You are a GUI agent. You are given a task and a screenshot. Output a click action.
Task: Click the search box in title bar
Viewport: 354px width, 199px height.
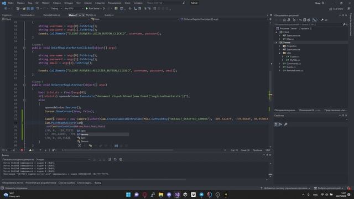click(166, 3)
